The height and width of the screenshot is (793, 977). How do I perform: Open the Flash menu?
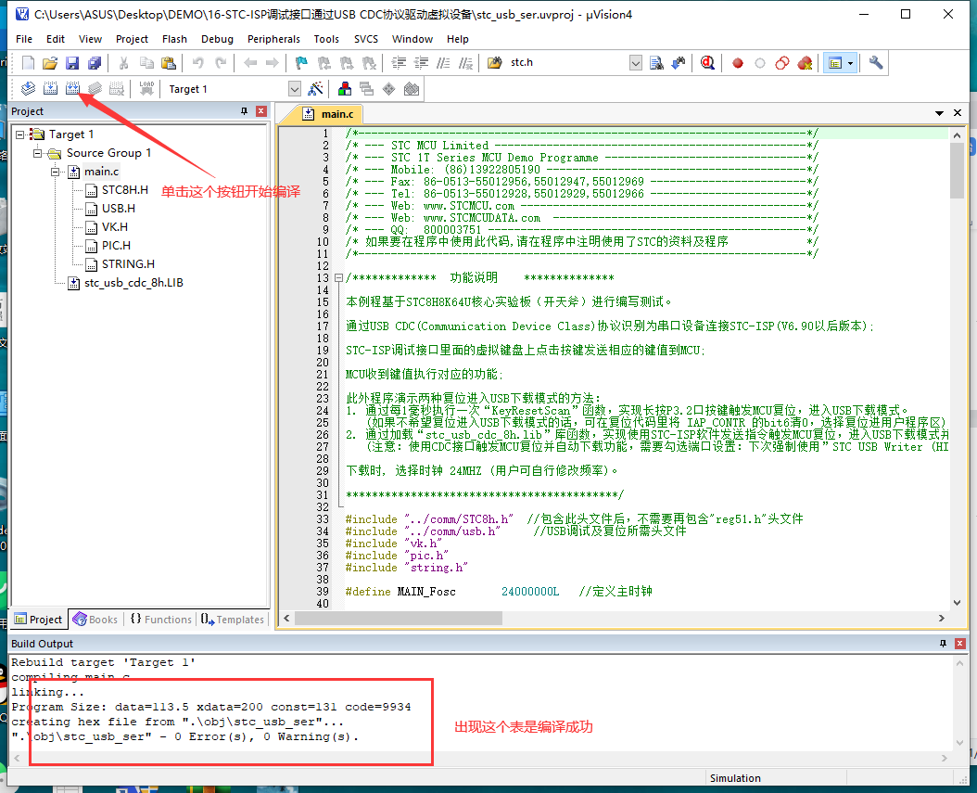[174, 39]
